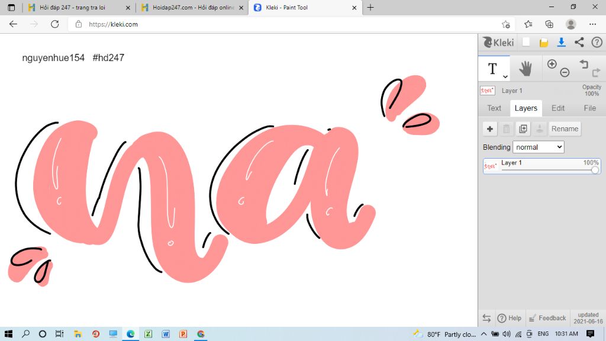Open Kleki help question mark icon
This screenshot has height=341, width=606.
click(x=597, y=42)
